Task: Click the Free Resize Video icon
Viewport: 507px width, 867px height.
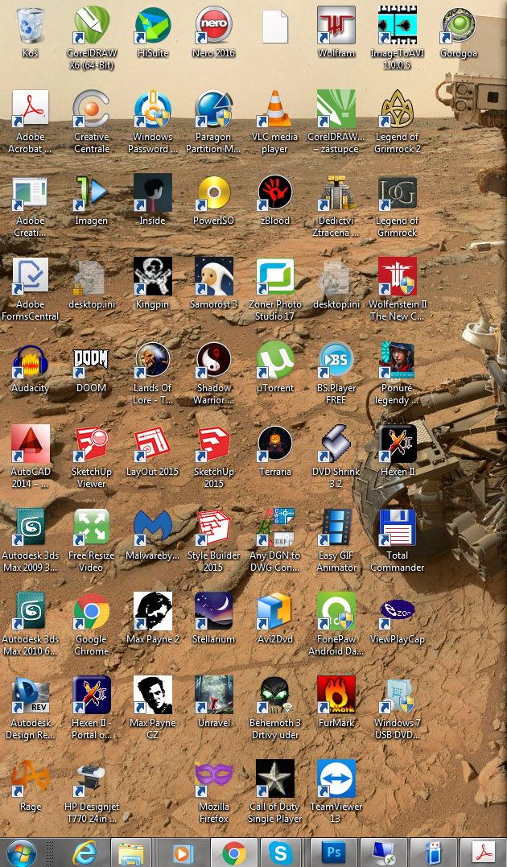Action: [91, 528]
